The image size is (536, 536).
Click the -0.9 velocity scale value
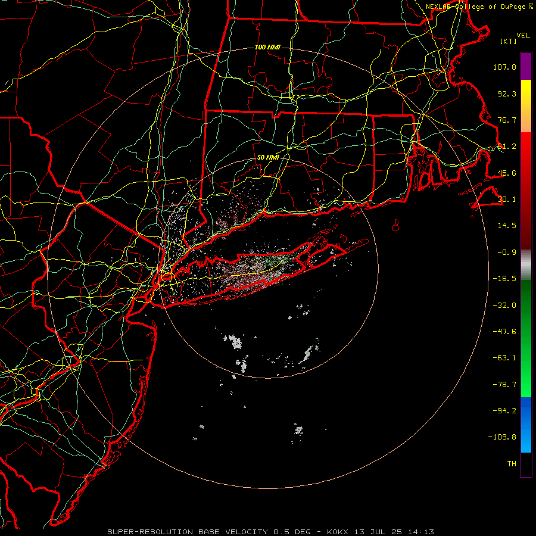(507, 253)
